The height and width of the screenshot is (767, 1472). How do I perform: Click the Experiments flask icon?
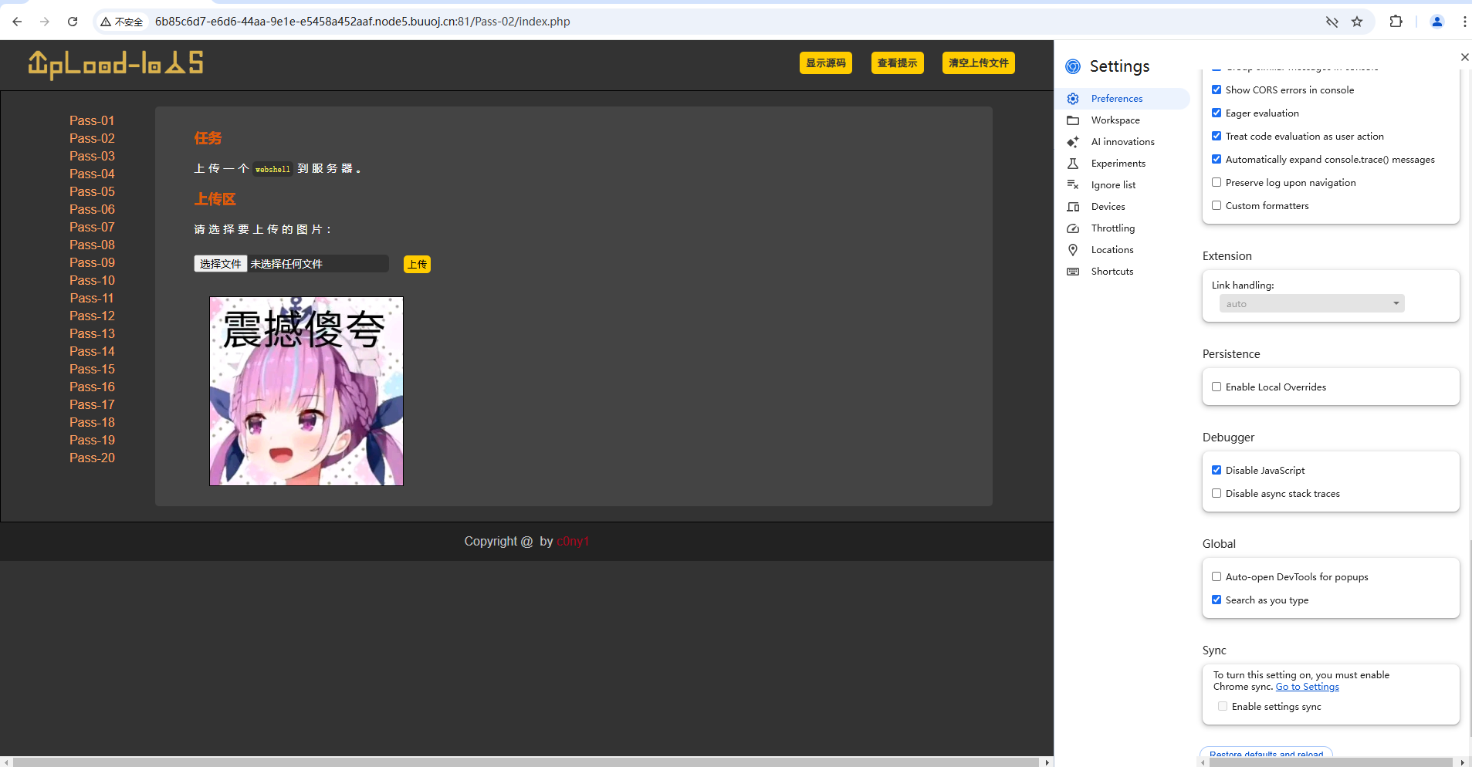tap(1073, 164)
